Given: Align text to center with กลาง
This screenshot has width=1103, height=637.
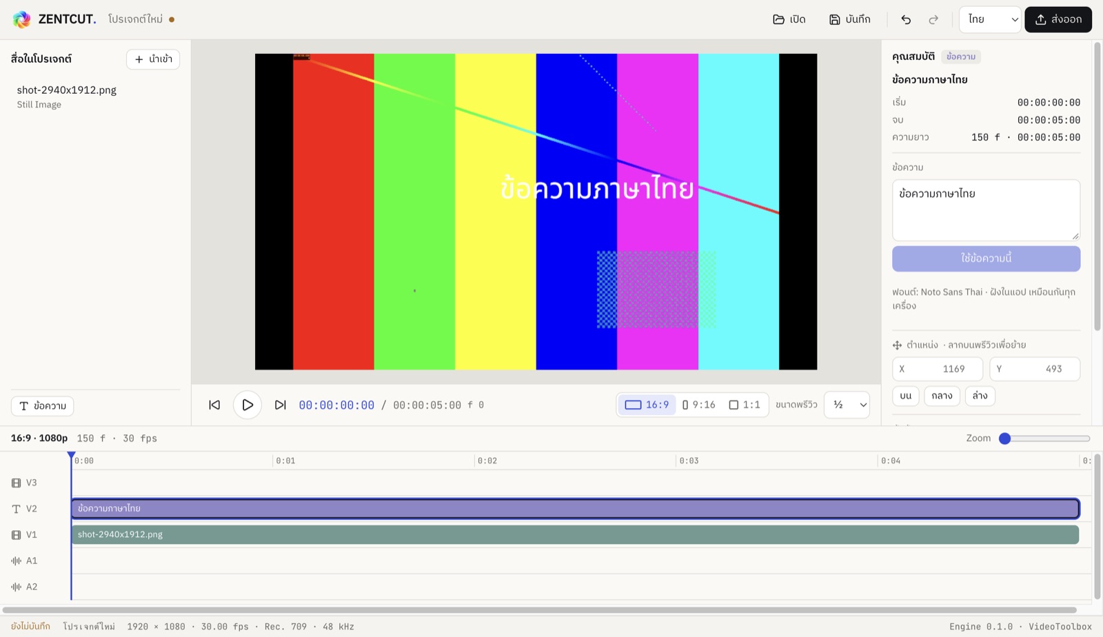Looking at the screenshot, I should point(942,396).
